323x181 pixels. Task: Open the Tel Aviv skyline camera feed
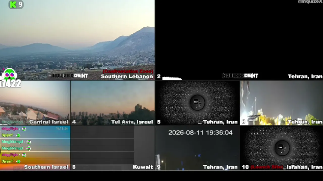(x=113, y=103)
